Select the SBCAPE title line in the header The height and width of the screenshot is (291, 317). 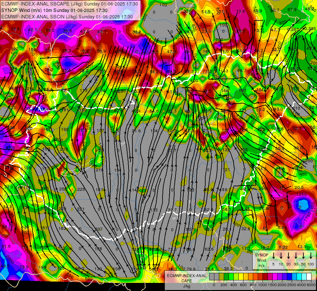click(x=70, y=4)
